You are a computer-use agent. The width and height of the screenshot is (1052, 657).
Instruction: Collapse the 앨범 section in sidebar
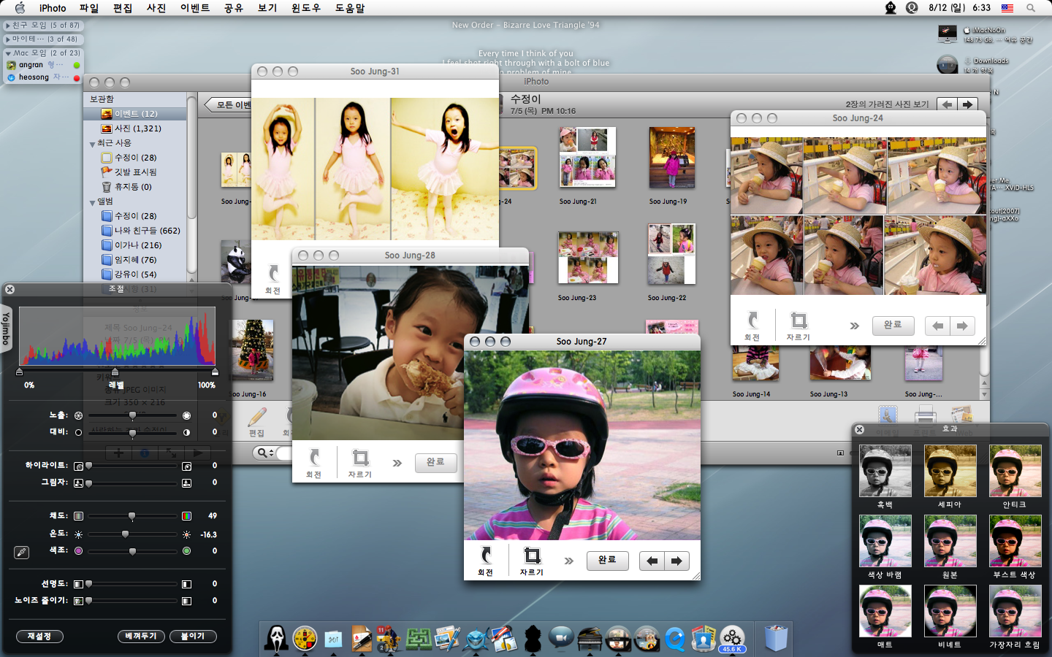tap(92, 202)
